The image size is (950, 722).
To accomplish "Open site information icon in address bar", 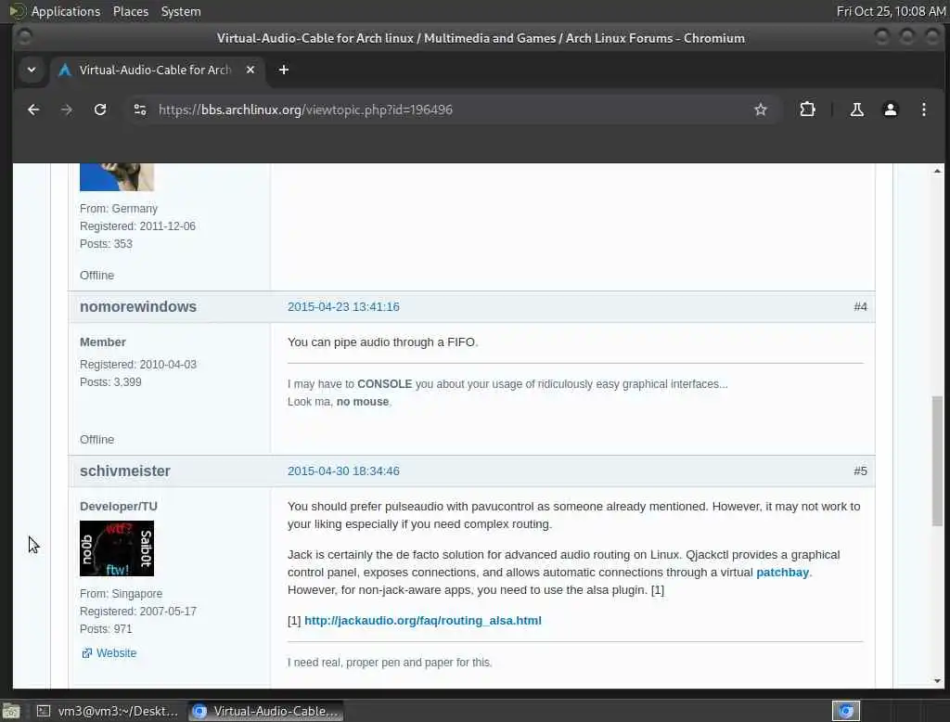I will 140,110.
